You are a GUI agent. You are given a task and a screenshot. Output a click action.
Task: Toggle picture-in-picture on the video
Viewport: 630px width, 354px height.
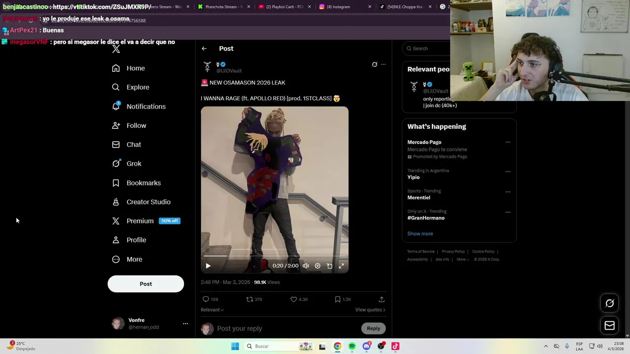coord(329,266)
